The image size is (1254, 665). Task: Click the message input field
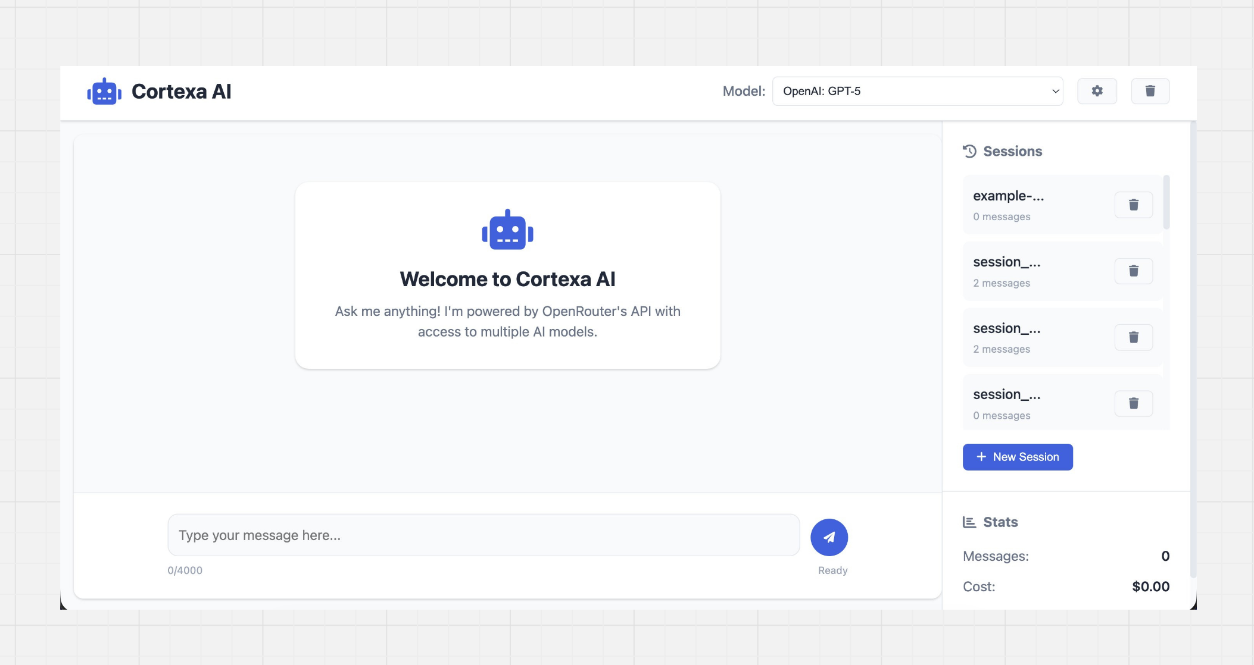(482, 535)
